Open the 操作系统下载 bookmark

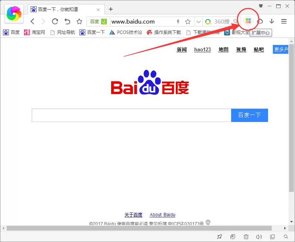tap(164, 32)
